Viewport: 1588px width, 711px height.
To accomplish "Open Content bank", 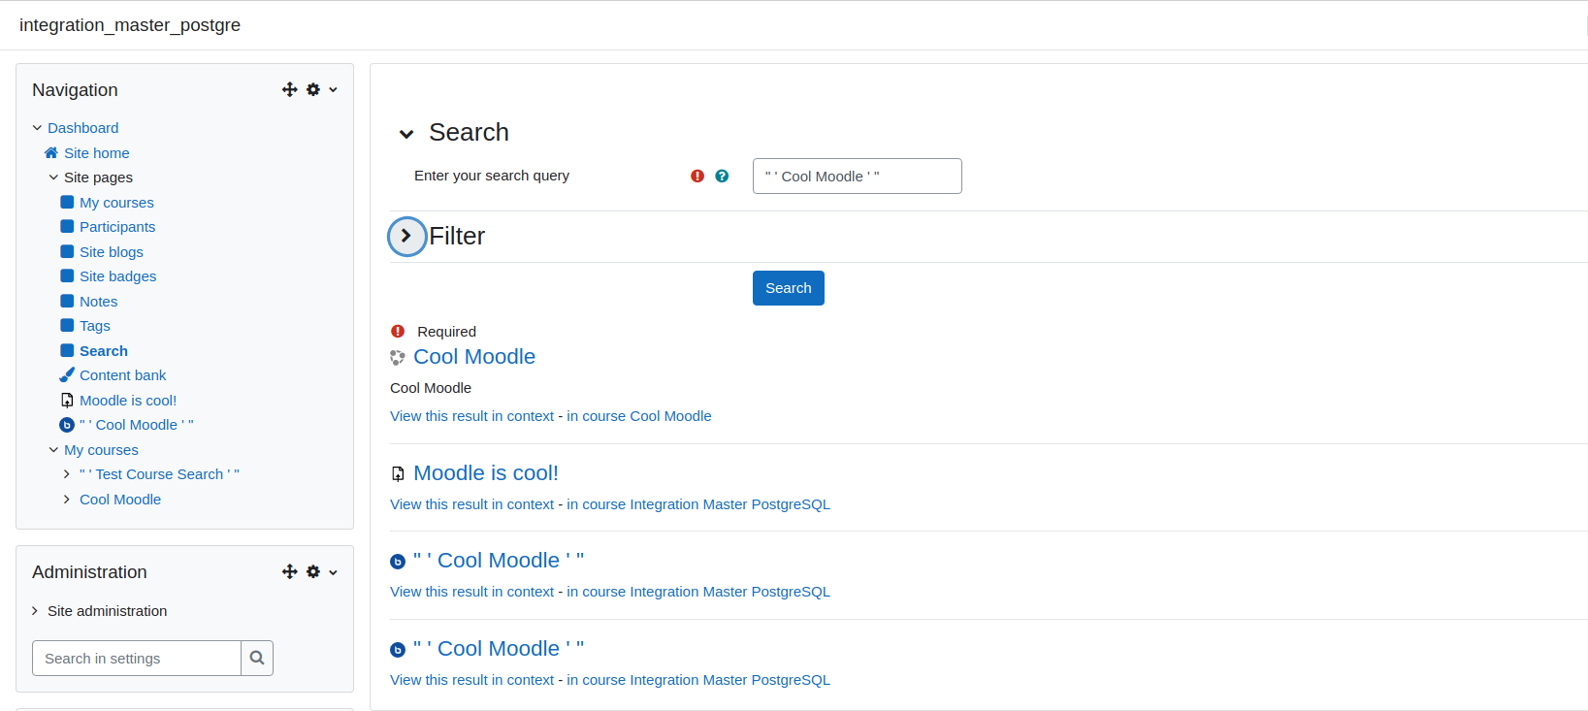I will (x=122, y=374).
